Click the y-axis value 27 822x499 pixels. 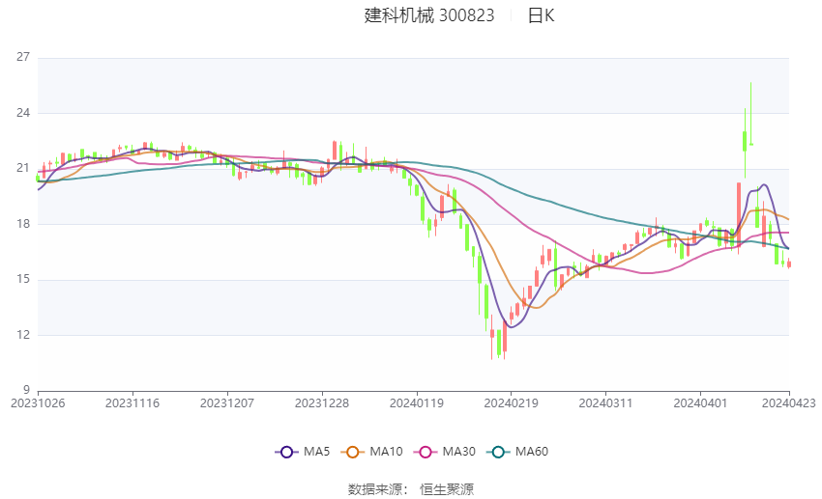click(23, 57)
